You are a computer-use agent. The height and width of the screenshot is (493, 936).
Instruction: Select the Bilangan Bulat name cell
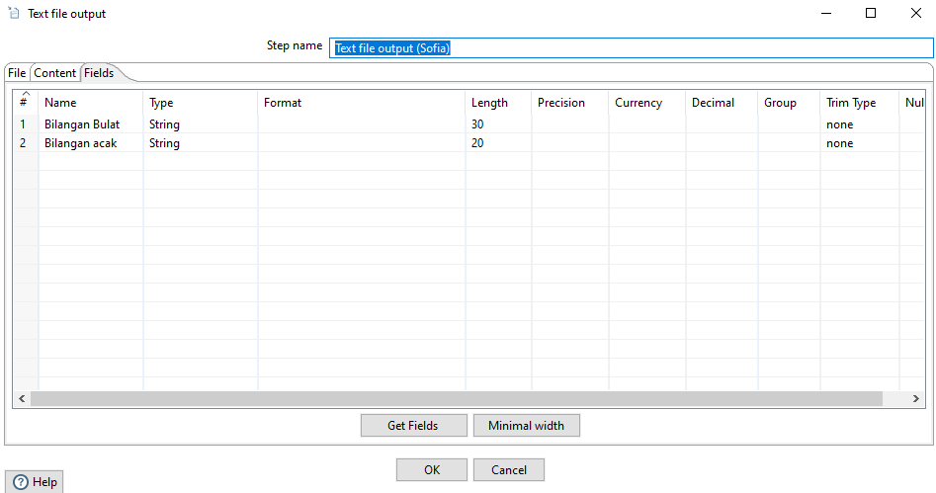tap(91, 124)
